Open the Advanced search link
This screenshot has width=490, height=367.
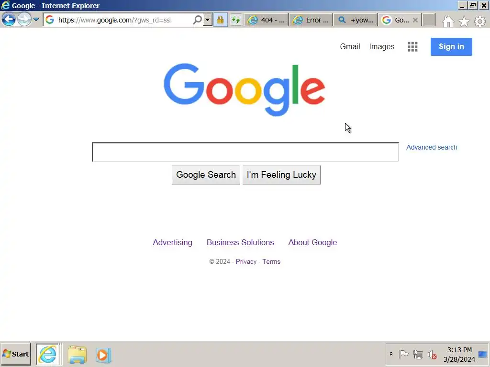(432, 147)
